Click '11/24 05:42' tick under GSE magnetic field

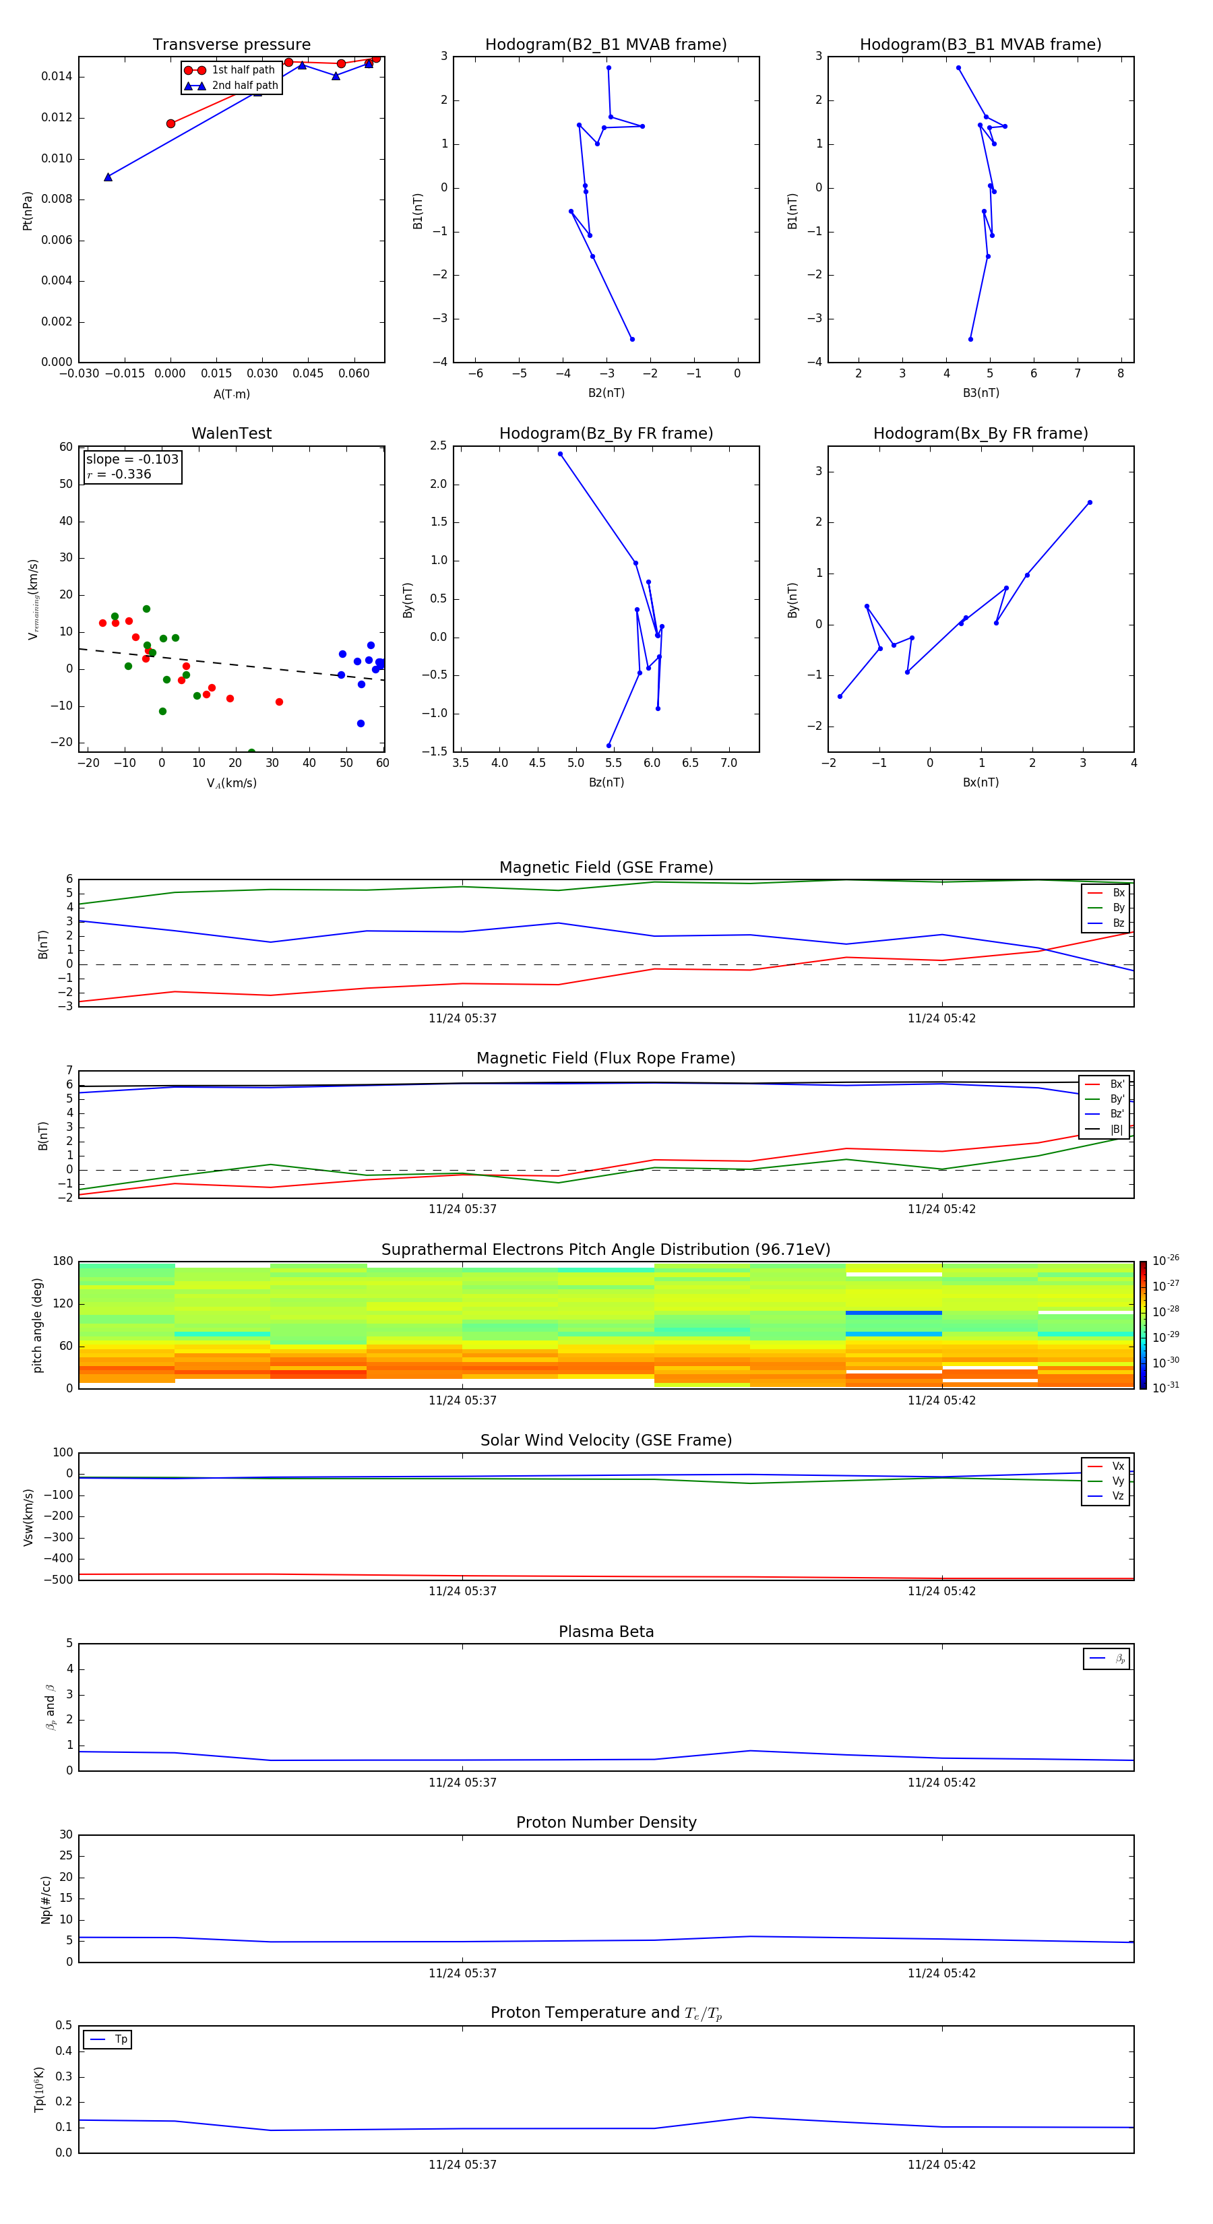click(942, 1019)
